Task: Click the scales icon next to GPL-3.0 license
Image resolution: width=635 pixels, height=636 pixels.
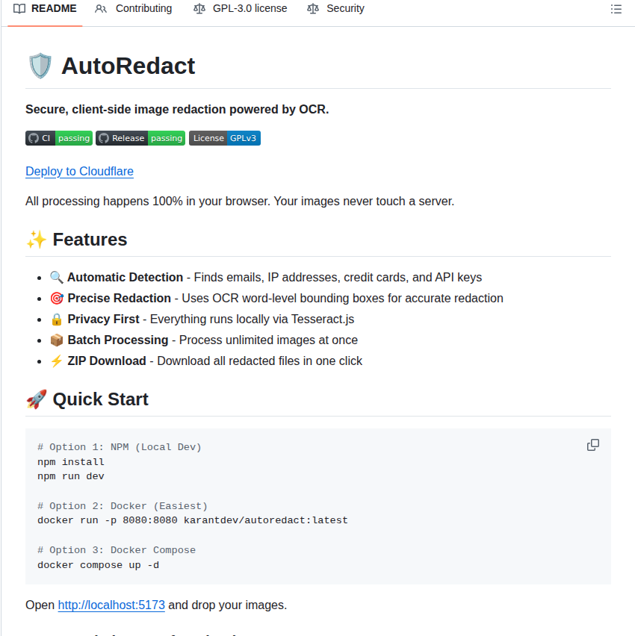Action: coord(198,8)
